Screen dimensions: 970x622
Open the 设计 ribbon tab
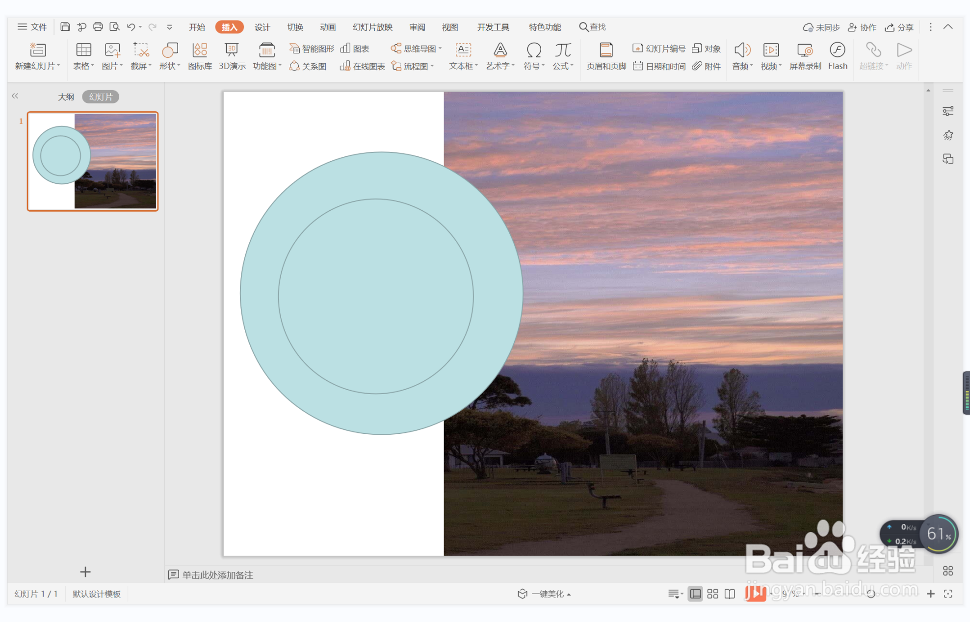coord(262,27)
